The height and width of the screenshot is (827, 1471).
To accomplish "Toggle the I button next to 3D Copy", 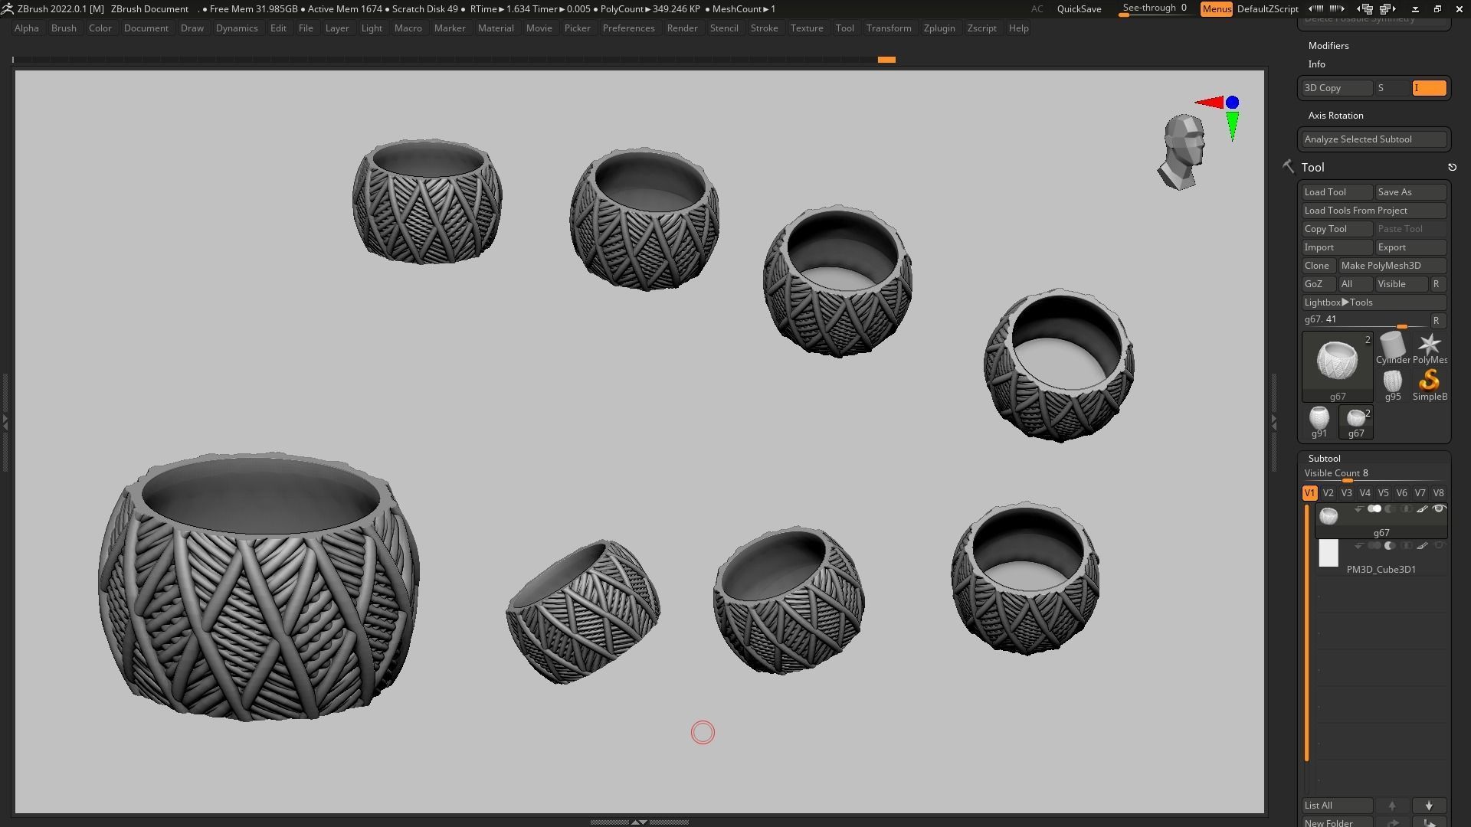I will tap(1430, 88).
